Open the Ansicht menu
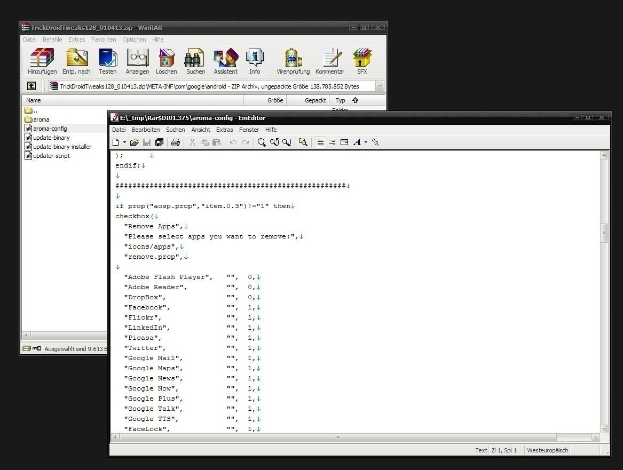The width and height of the screenshot is (623, 470). coord(201,130)
